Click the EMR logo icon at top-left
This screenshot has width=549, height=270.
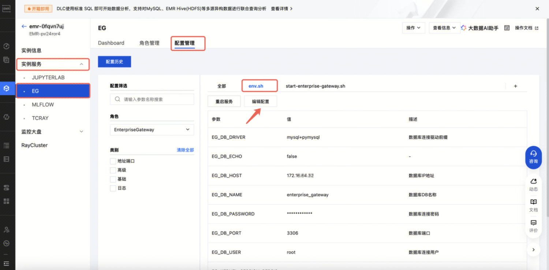coord(6,9)
